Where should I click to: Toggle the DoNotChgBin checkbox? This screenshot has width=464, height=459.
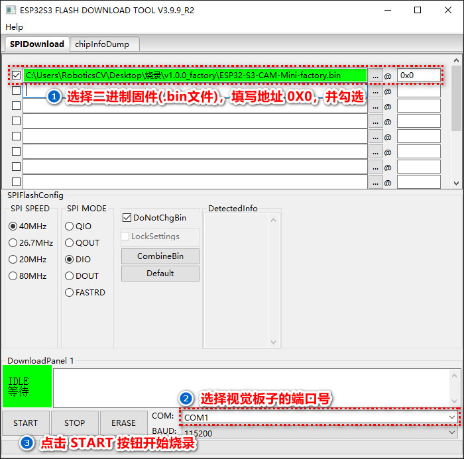(x=127, y=218)
